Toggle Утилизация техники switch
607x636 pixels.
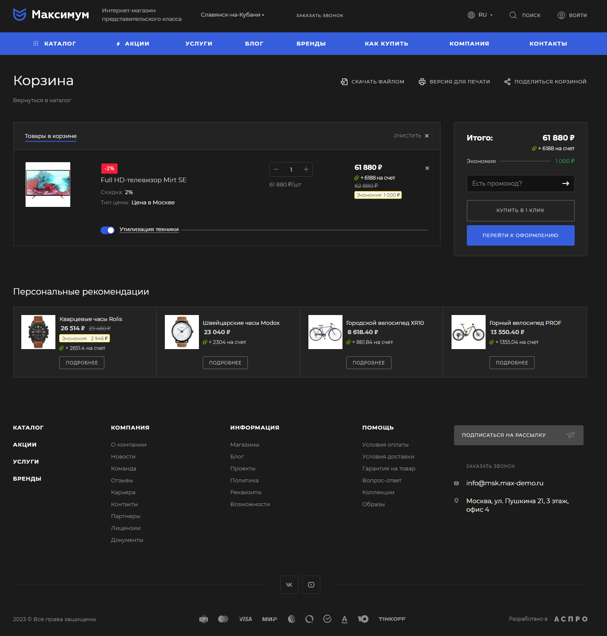click(107, 230)
